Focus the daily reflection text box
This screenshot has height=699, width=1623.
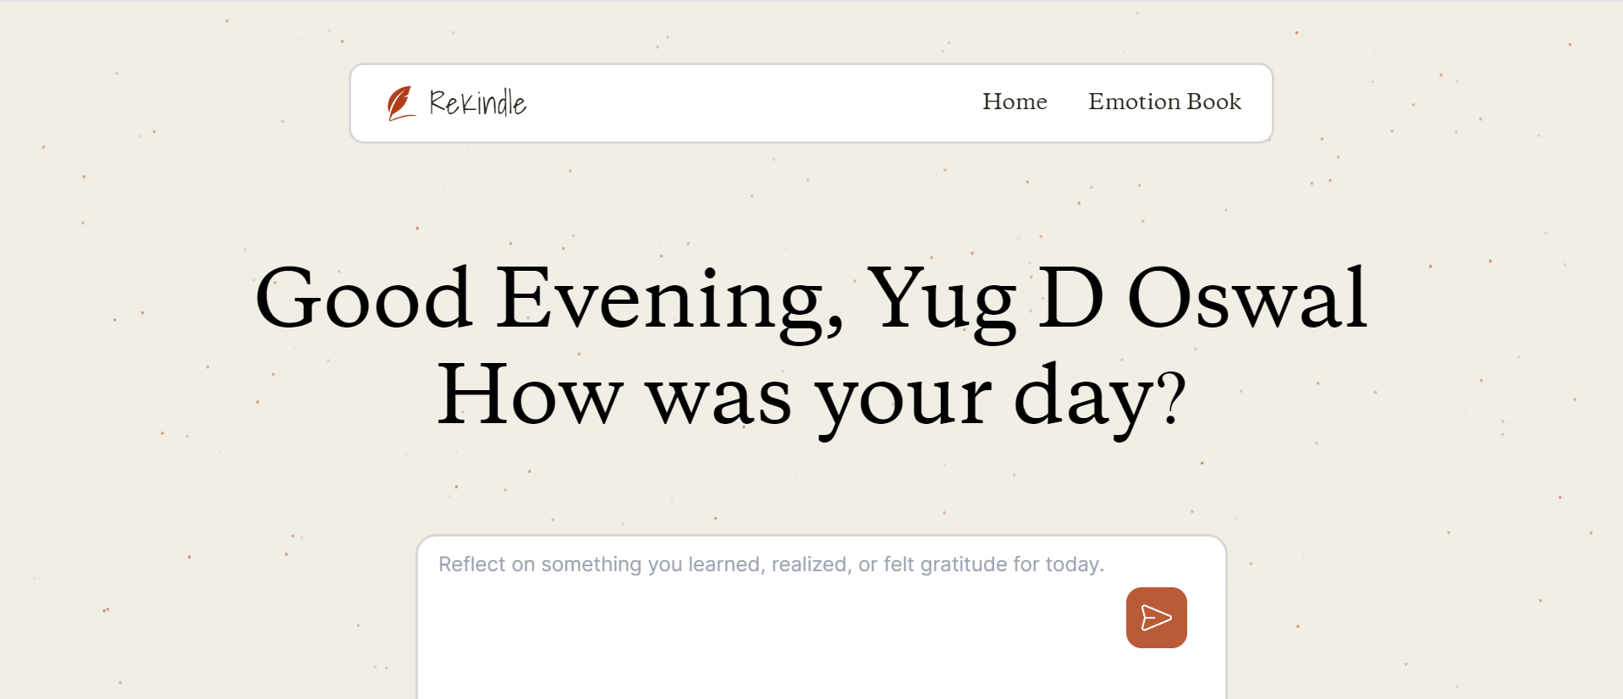pos(821,618)
